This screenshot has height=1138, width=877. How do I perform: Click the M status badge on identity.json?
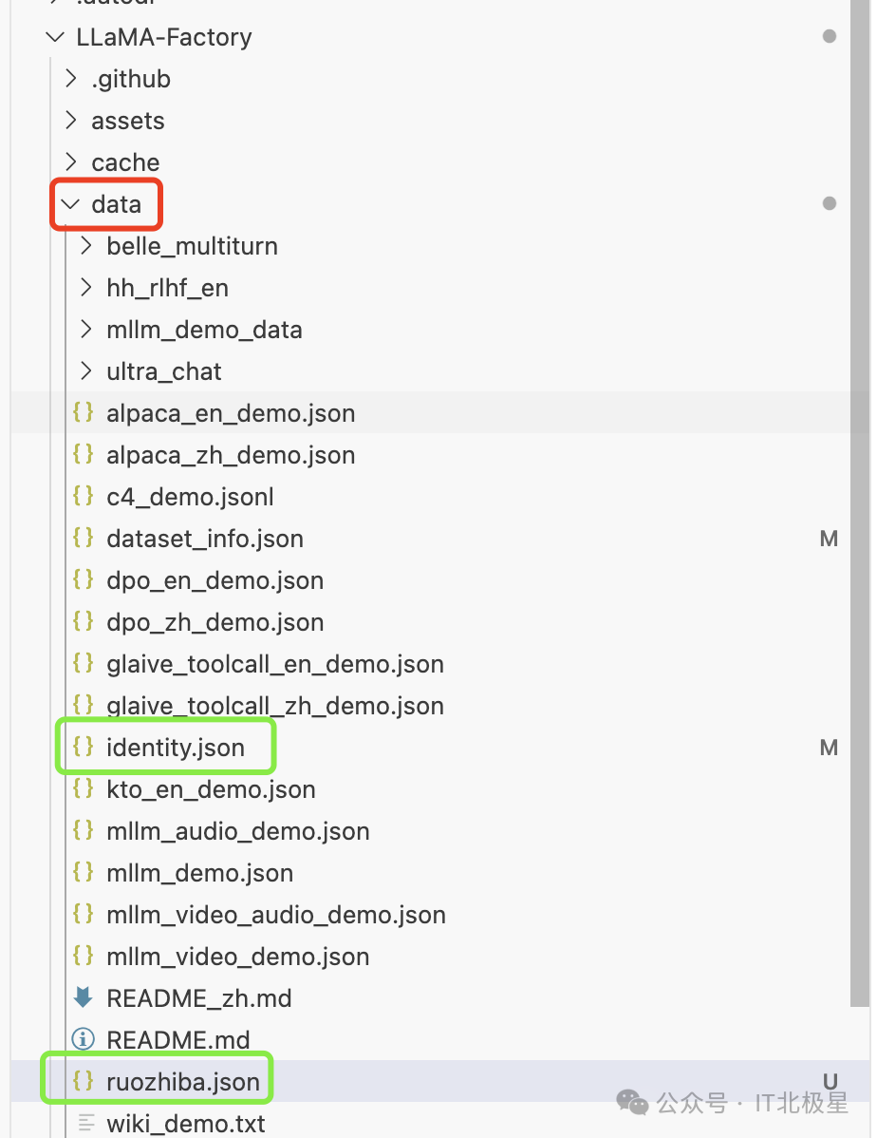click(830, 748)
